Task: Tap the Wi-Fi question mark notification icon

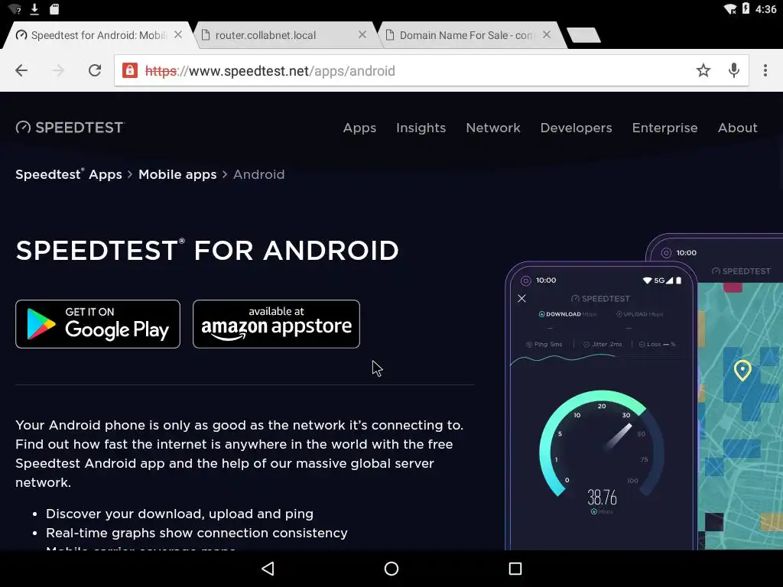Action: tap(15, 9)
